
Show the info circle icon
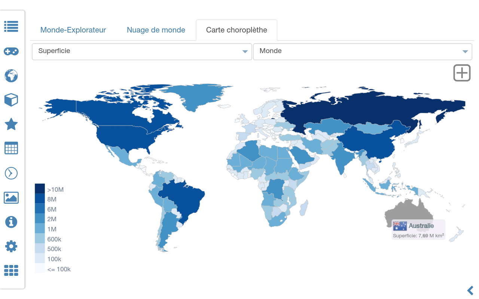[x=11, y=222]
